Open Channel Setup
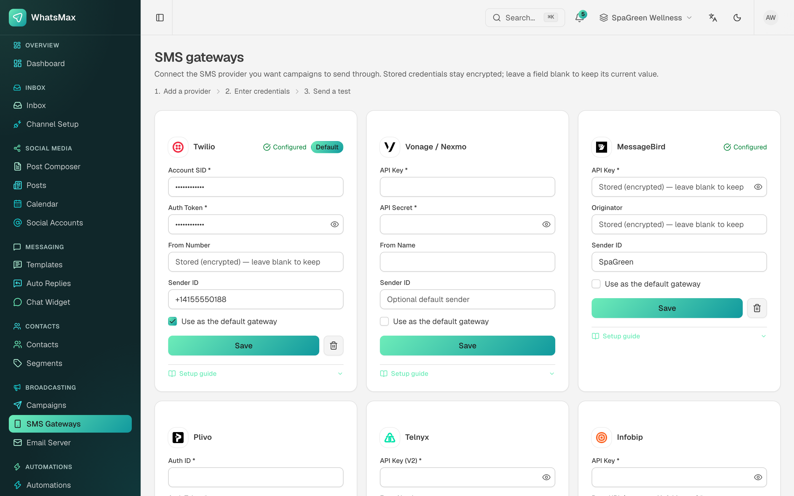This screenshot has width=794, height=496. coord(70,124)
